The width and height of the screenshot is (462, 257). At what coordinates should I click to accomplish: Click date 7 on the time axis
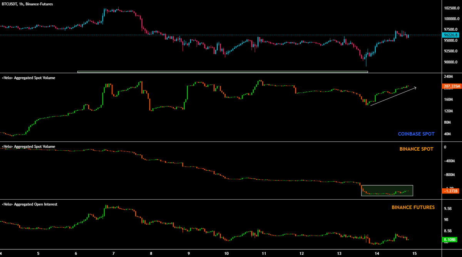114,254
